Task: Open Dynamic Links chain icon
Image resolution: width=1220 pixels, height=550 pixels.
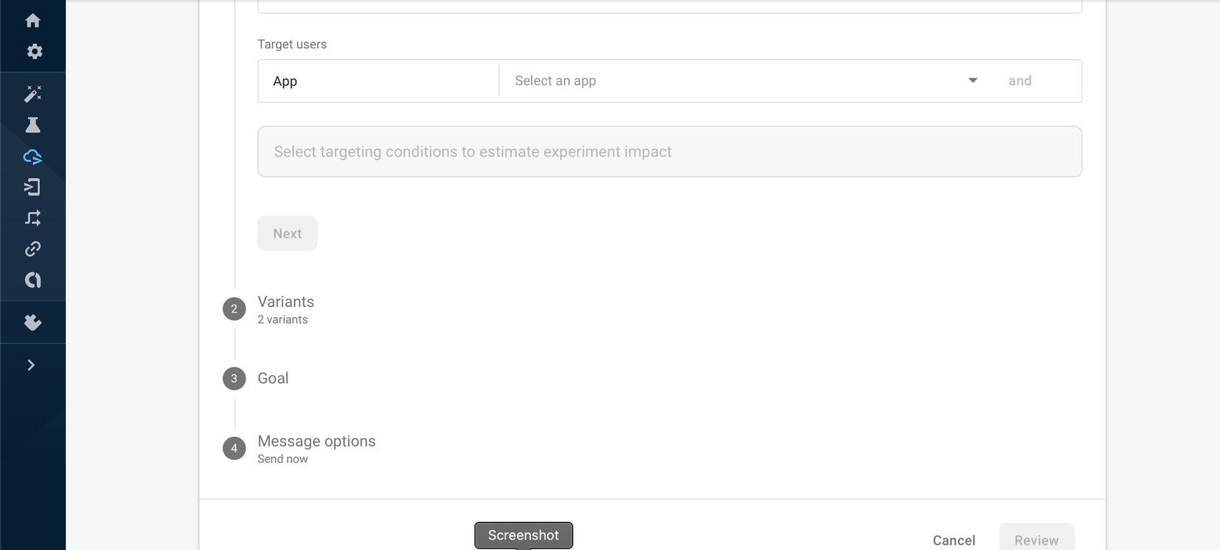Action: pos(33,249)
